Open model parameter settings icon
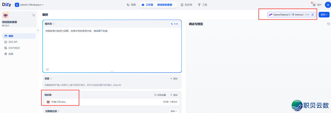331x113 pixels. pyautogui.click(x=313, y=15)
